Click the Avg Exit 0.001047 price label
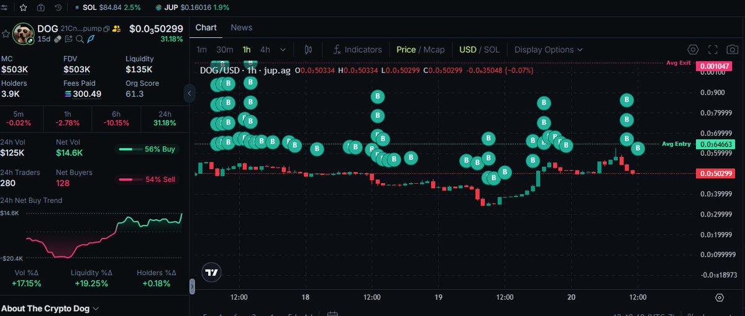Image resolution: width=745 pixels, height=316 pixels. (713, 66)
